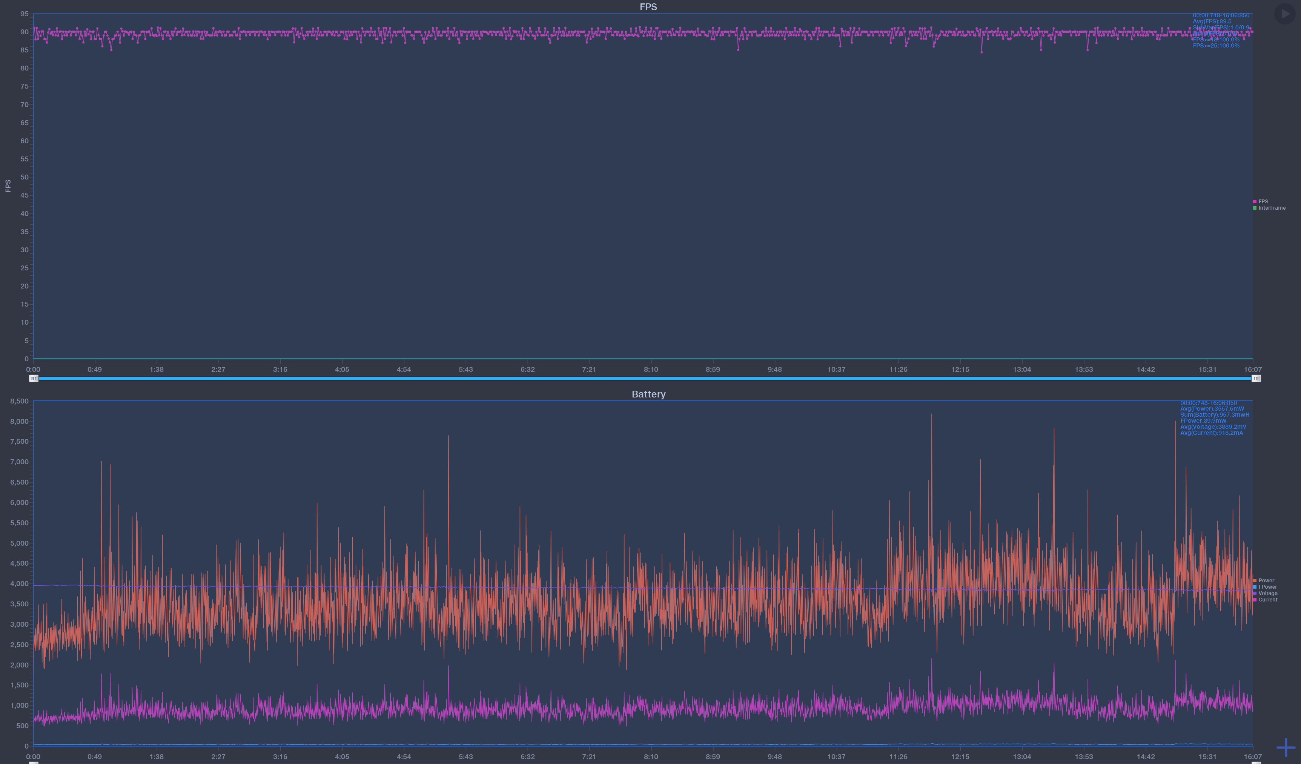Image resolution: width=1301 pixels, height=764 pixels.
Task: Click the "Sum(Battery):957.3mwH" statistic
Action: 1215,414
